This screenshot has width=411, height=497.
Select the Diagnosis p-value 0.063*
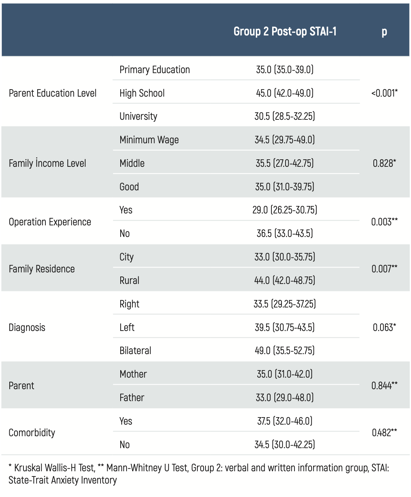click(384, 327)
